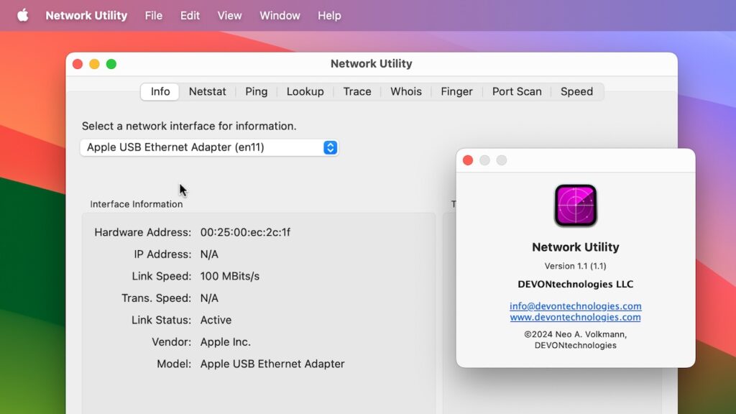
Task: Open the Help menu
Action: [x=329, y=16]
